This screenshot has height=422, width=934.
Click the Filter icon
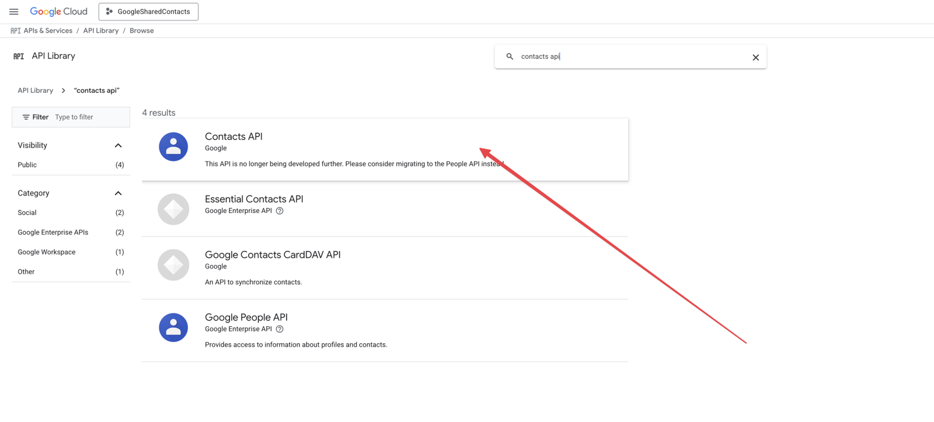[26, 117]
